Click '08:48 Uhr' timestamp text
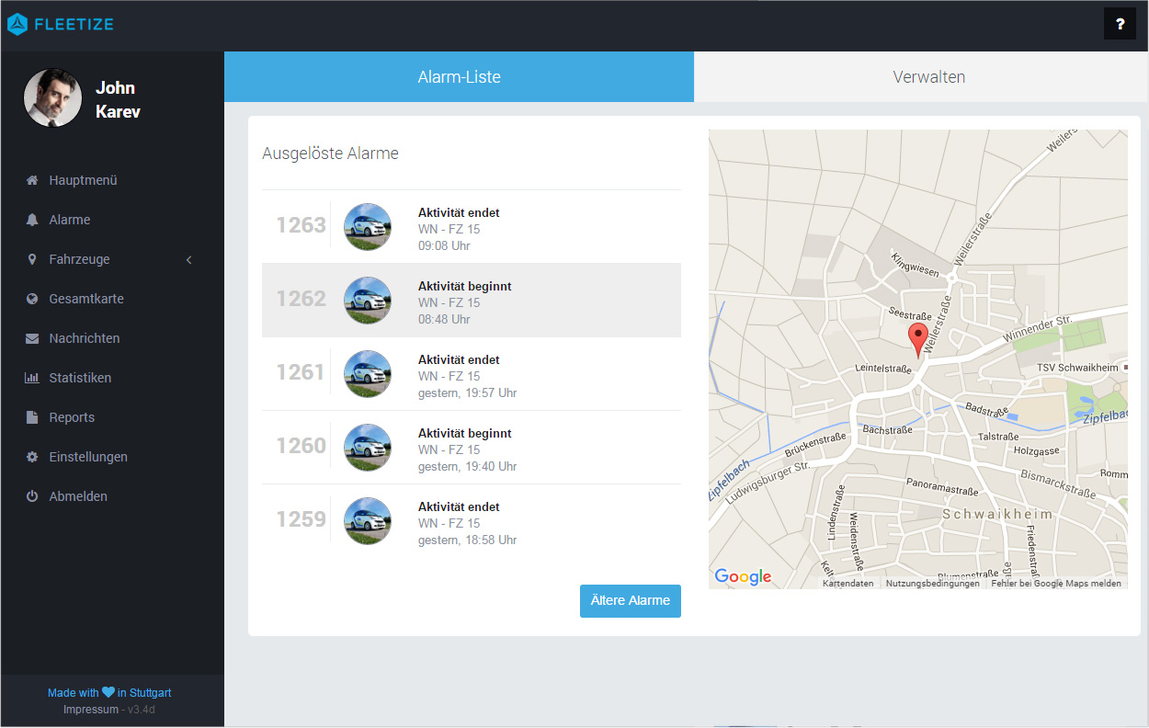The width and height of the screenshot is (1149, 728). (444, 320)
